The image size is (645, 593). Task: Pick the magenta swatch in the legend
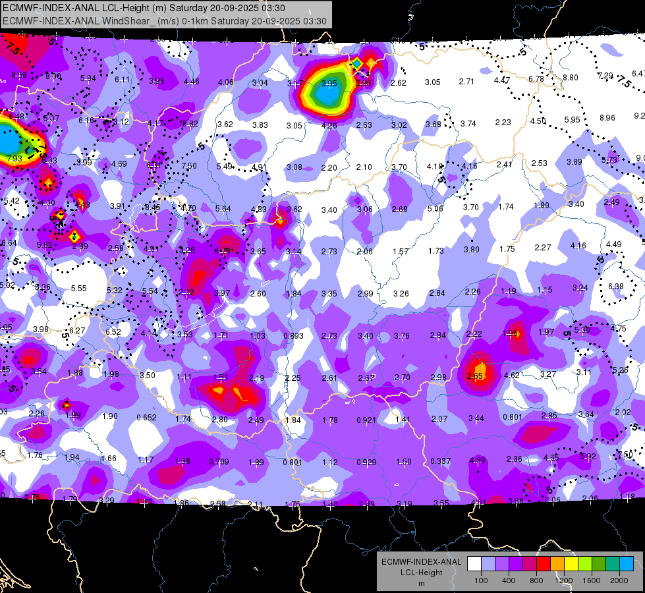pyautogui.click(x=530, y=564)
